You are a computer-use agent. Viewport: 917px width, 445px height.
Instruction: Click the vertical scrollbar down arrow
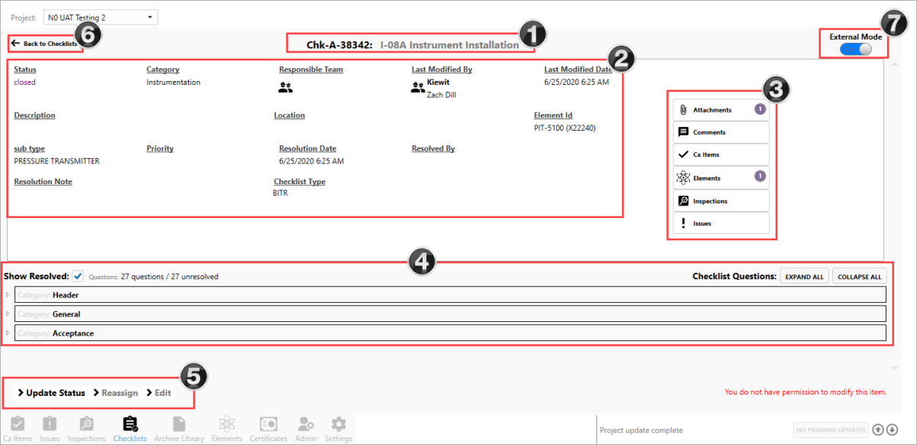click(893, 369)
